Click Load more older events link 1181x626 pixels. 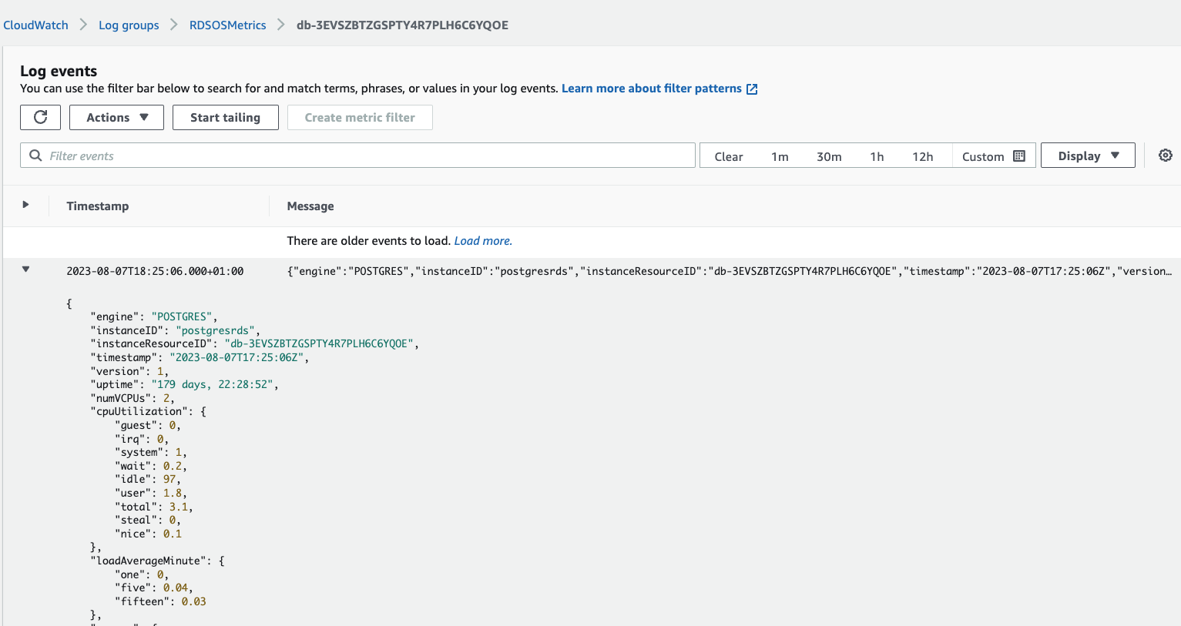coord(483,241)
